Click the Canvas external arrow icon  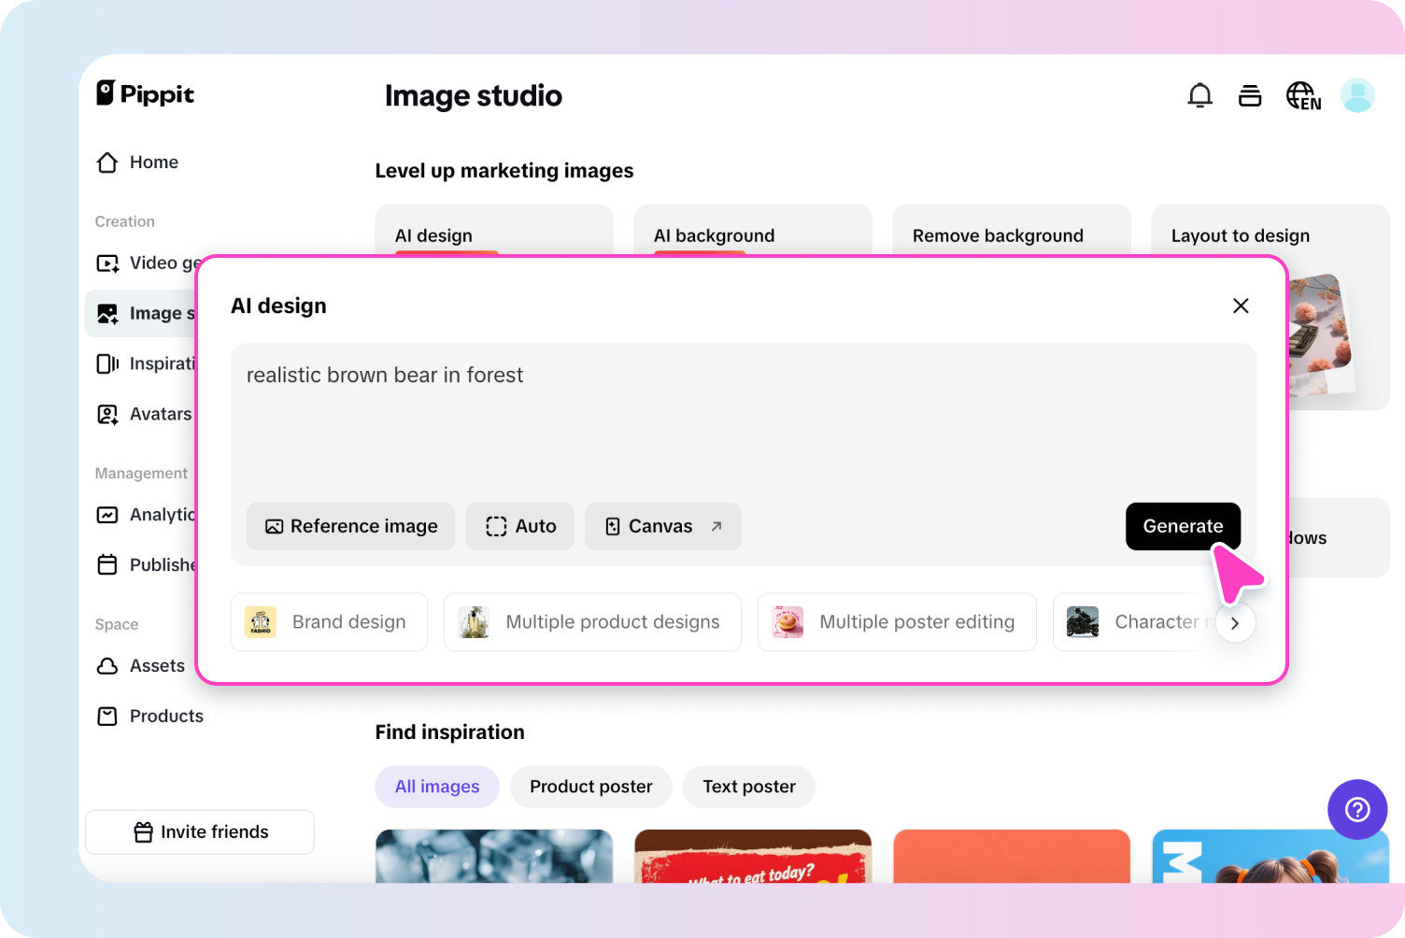pyautogui.click(x=717, y=527)
